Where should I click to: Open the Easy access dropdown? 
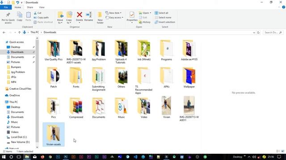click(x=114, y=18)
